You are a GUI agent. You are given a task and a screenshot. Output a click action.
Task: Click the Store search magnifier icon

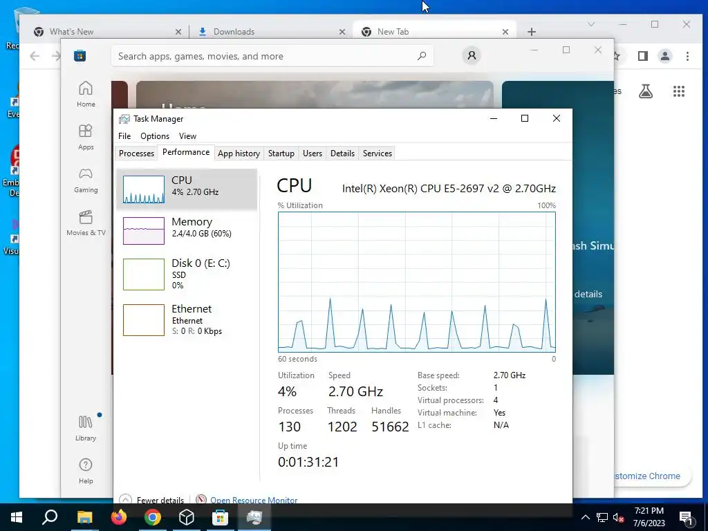coord(421,56)
